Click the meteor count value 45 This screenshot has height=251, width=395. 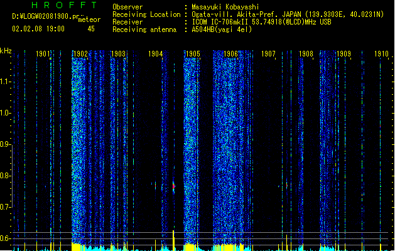(91, 29)
